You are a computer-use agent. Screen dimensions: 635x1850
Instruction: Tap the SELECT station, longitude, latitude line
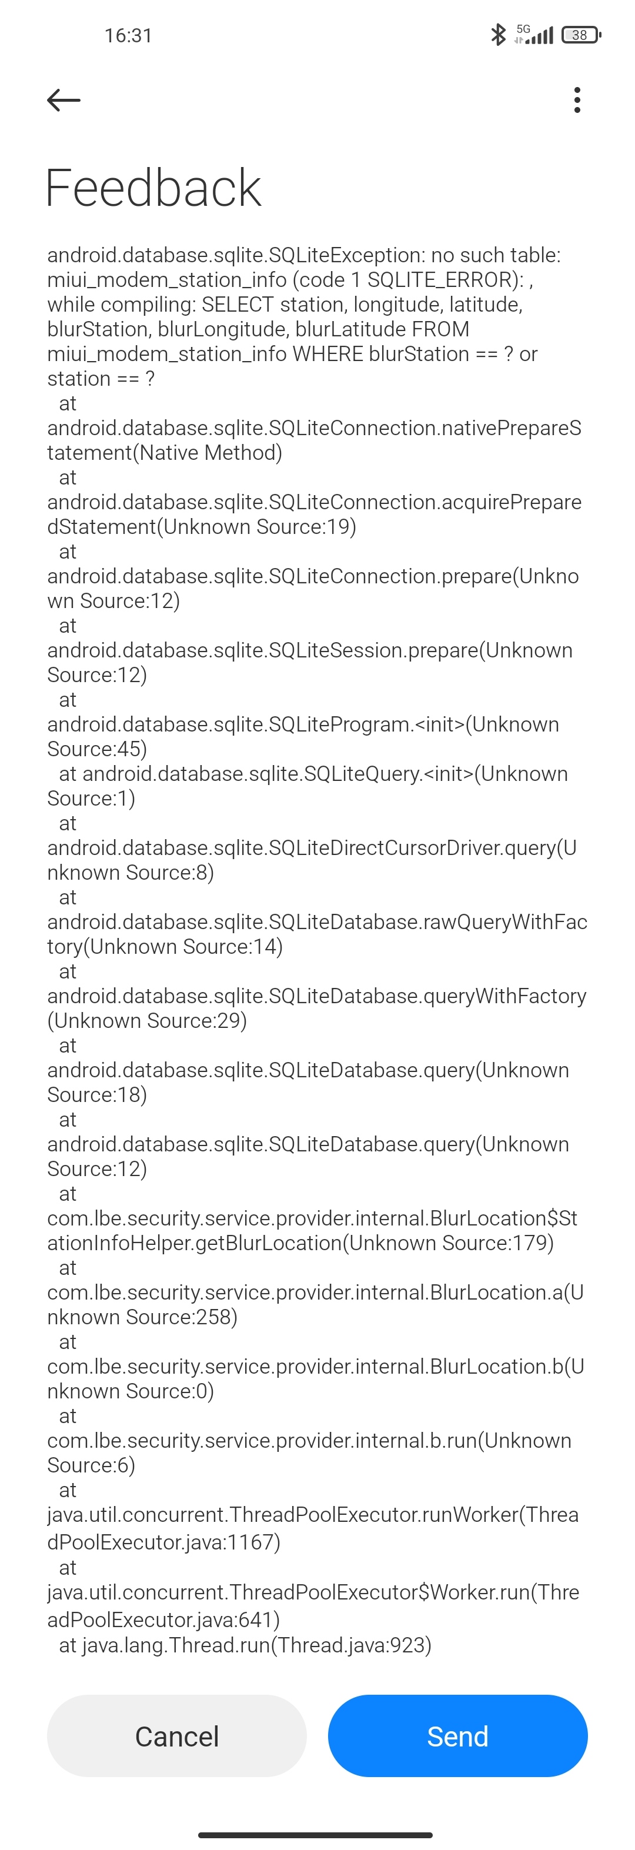[285, 305]
